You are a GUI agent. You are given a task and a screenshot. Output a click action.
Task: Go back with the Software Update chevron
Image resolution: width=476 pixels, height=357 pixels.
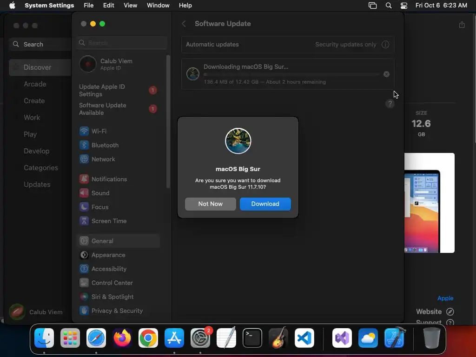pos(184,24)
